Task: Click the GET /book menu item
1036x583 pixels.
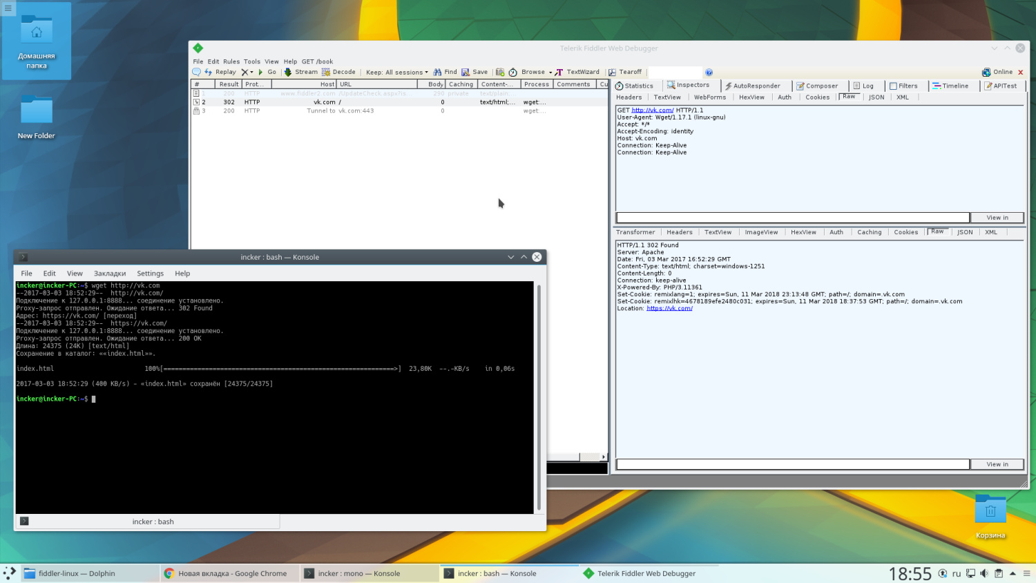Action: click(x=317, y=61)
